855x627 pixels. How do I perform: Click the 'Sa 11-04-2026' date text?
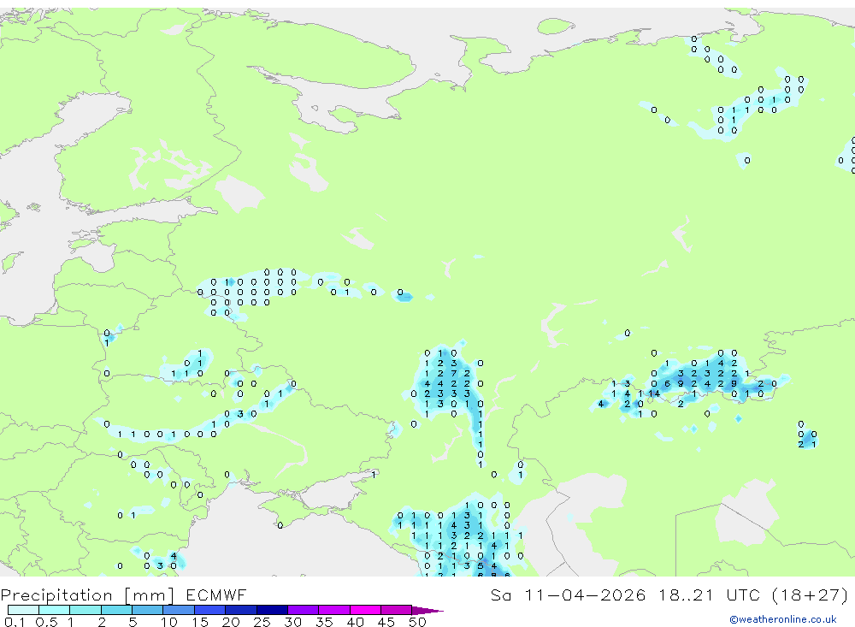tap(568, 594)
